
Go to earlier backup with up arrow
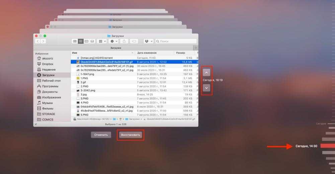tap(206, 72)
